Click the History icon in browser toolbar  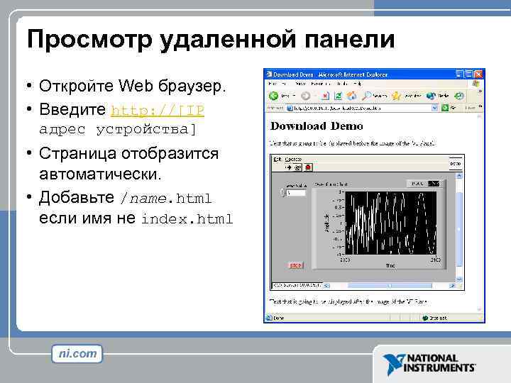[459, 96]
